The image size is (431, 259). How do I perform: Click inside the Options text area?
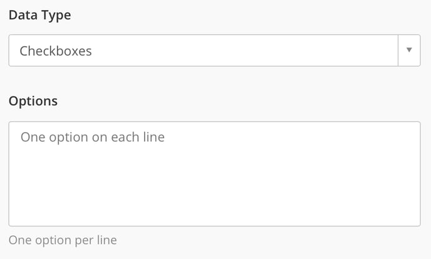pyautogui.click(x=214, y=173)
